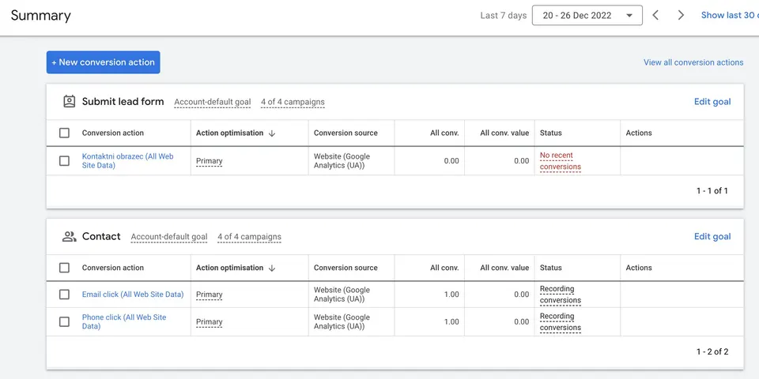The height and width of the screenshot is (379, 759).
Task: Click All conv. value header in Contact table
Action: click(504, 268)
